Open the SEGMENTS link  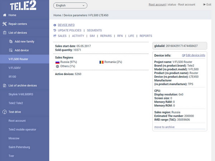(94, 30)
